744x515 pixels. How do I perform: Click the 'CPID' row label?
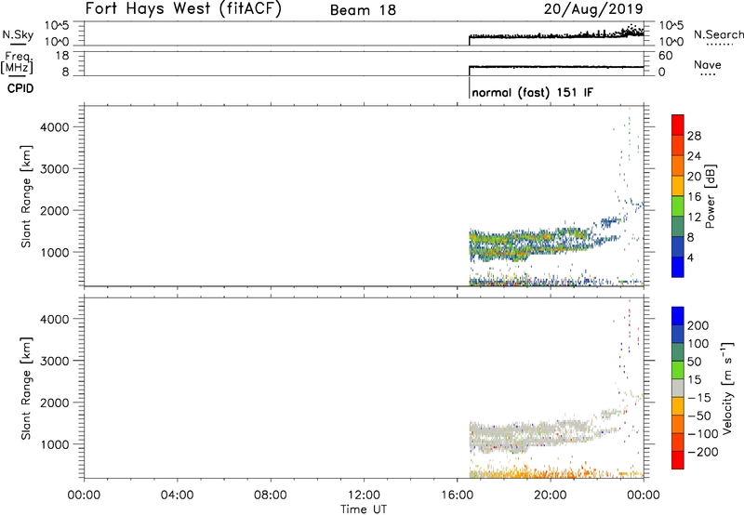pyautogui.click(x=20, y=88)
